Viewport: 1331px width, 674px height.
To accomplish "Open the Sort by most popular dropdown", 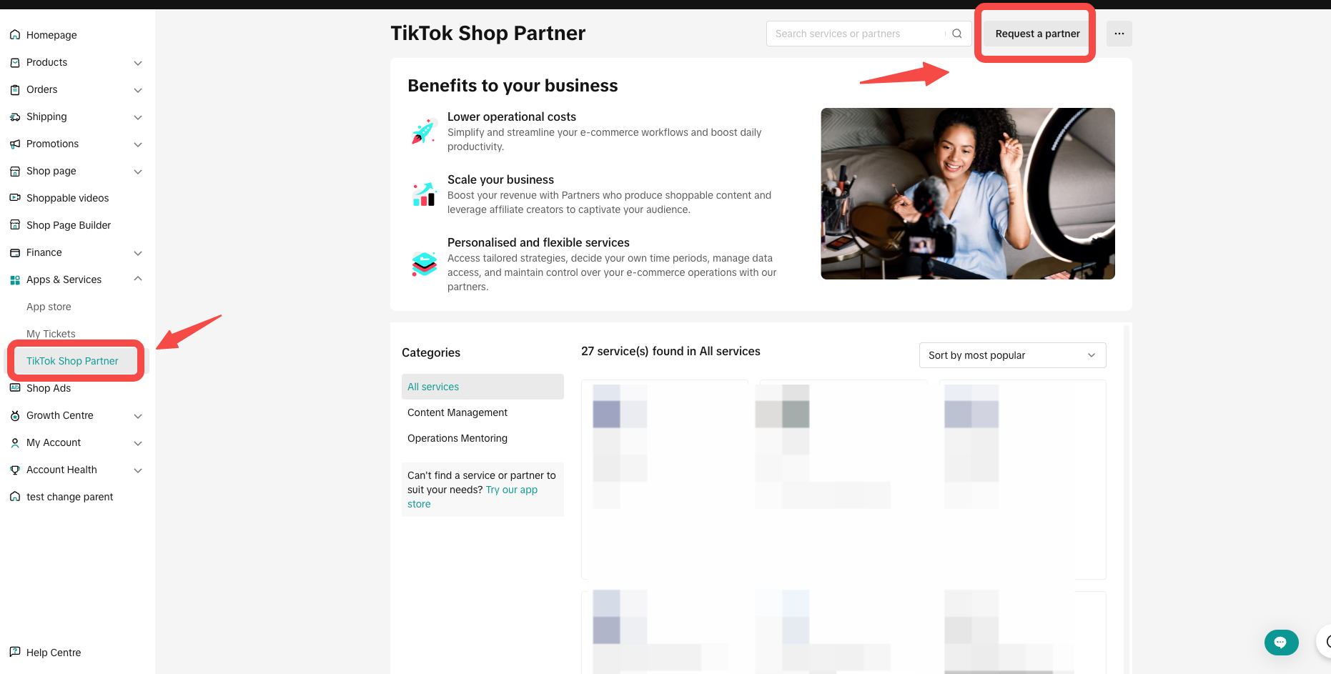I will pos(1012,355).
